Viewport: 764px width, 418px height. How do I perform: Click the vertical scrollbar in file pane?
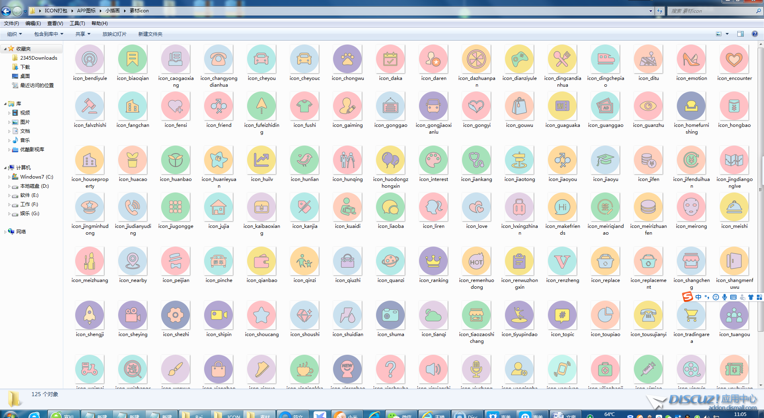(x=760, y=199)
